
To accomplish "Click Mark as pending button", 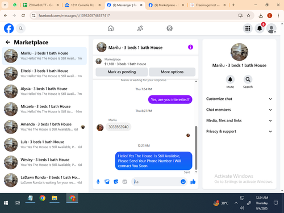I will click(x=122, y=72).
